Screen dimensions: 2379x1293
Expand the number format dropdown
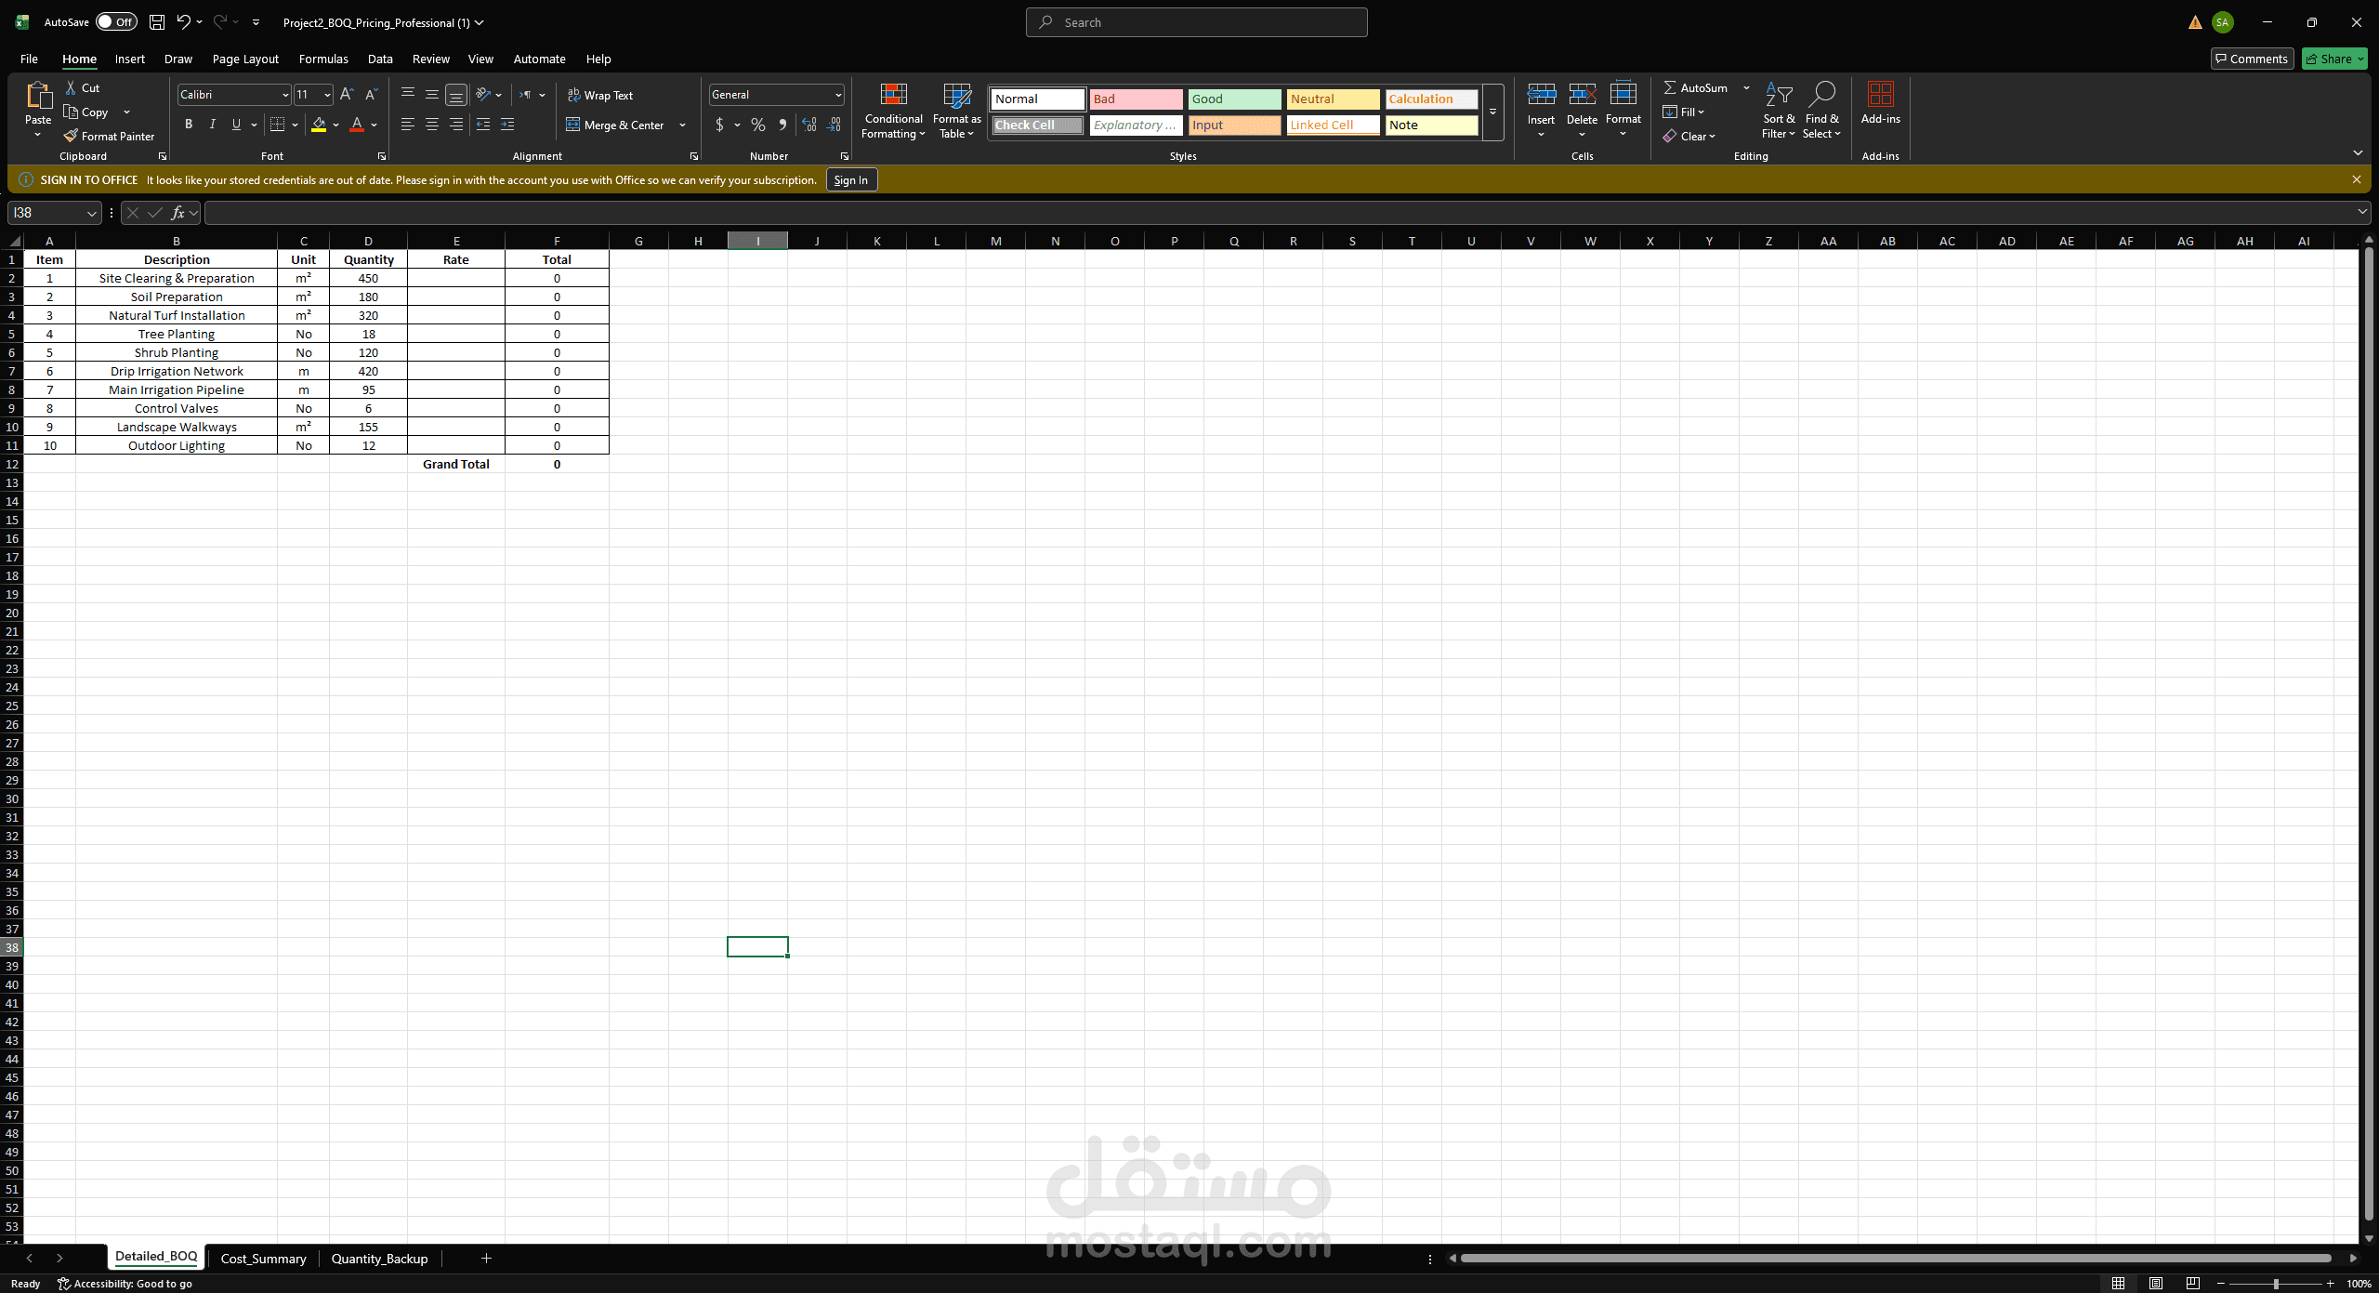point(837,95)
